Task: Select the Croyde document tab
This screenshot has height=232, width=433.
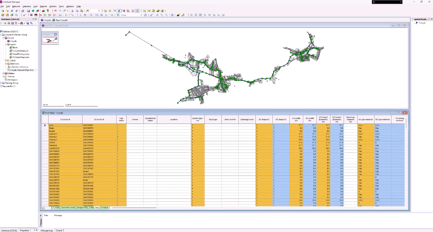Action: [x=47, y=20]
